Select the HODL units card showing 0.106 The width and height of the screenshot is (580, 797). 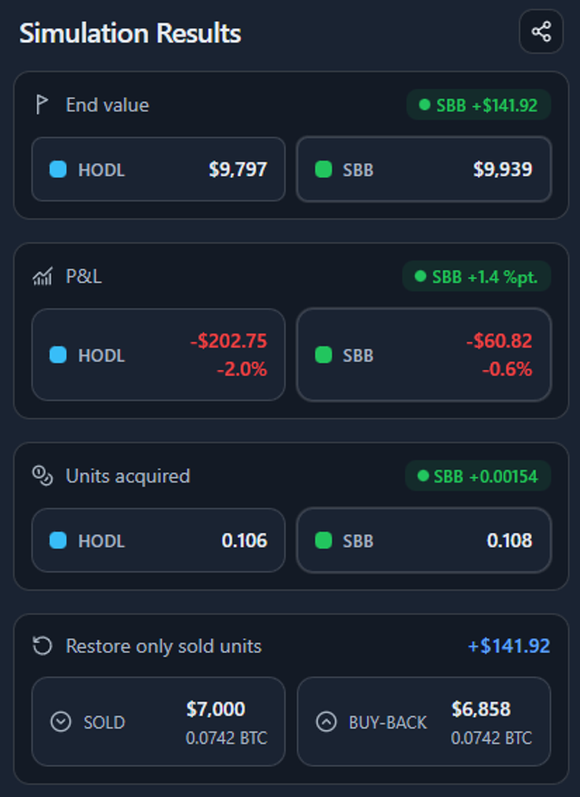(x=159, y=540)
